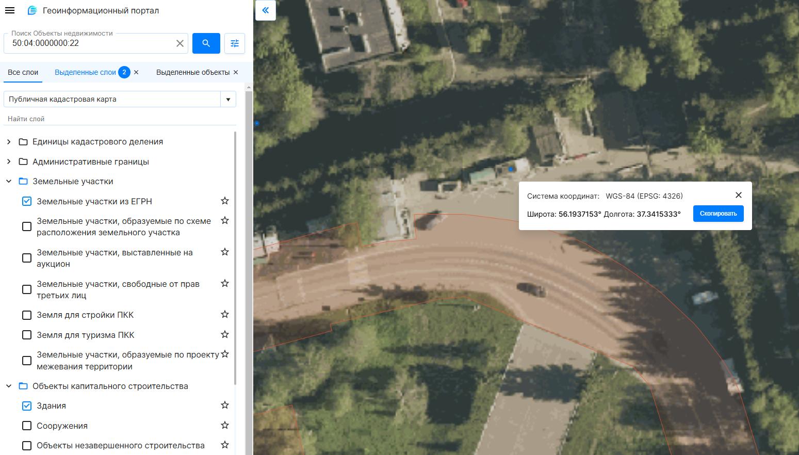The image size is (799, 455).
Task: Uncheck 'Земельные участки из ЕГРН' checkbox
Action: click(x=27, y=201)
